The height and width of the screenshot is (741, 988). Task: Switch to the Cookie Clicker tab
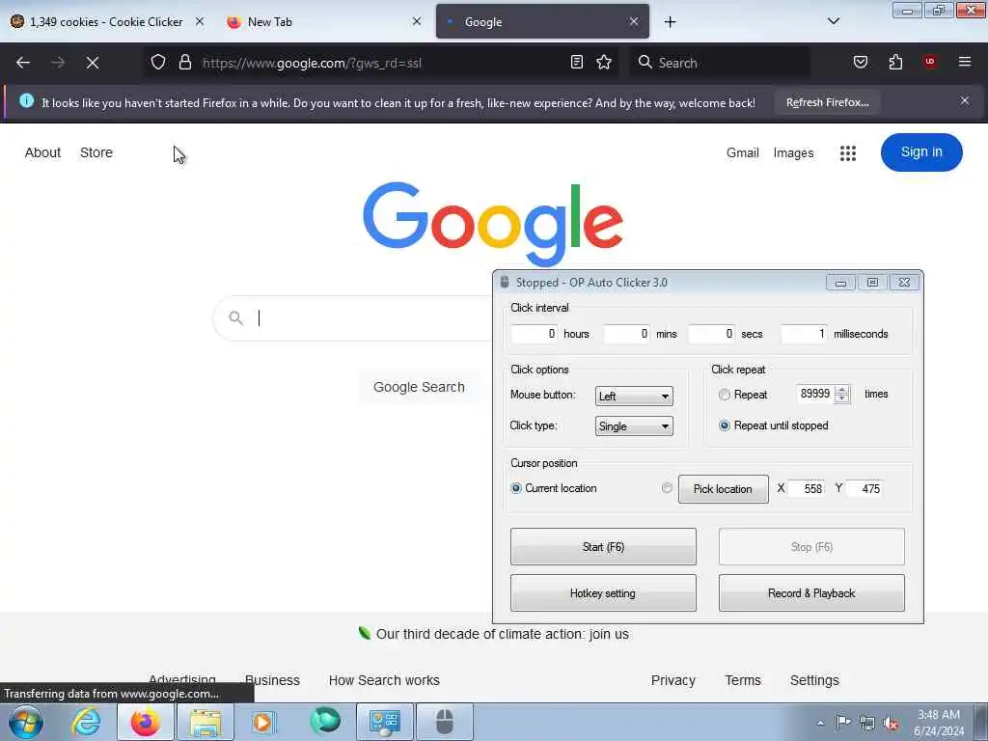[106, 22]
